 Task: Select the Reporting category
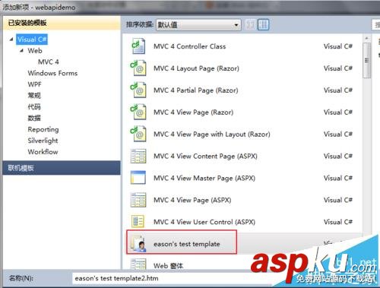(43, 129)
